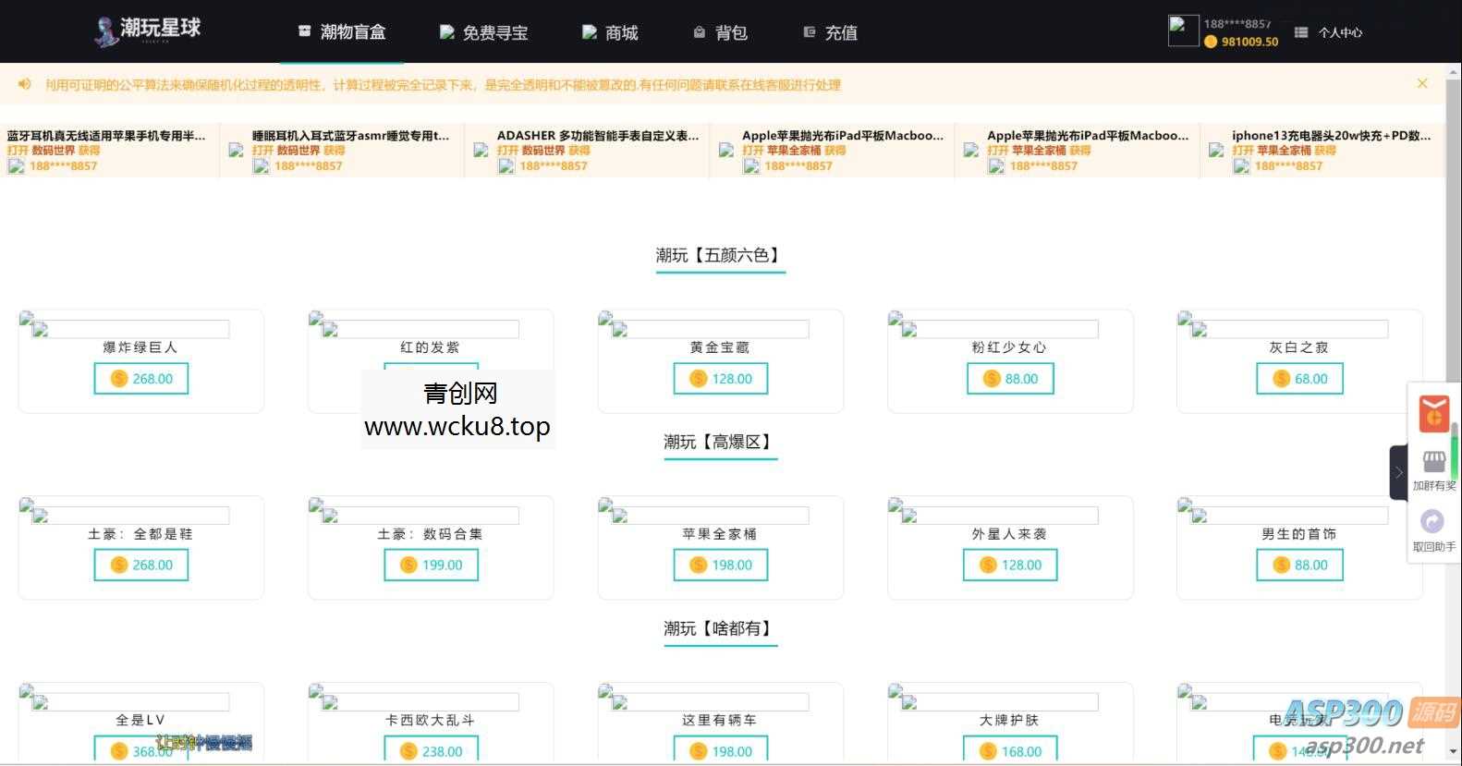Open the 黄金宝藏 box image
1462x766 pixels.
click(x=710, y=329)
